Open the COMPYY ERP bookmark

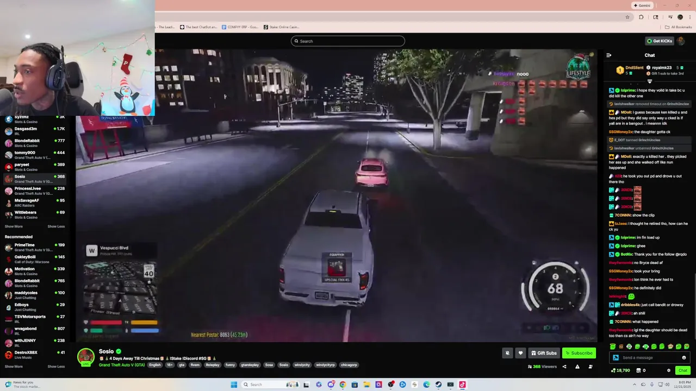240,27
